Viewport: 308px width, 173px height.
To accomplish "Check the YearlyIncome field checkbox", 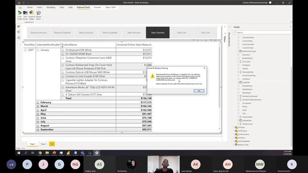I will [238, 124].
